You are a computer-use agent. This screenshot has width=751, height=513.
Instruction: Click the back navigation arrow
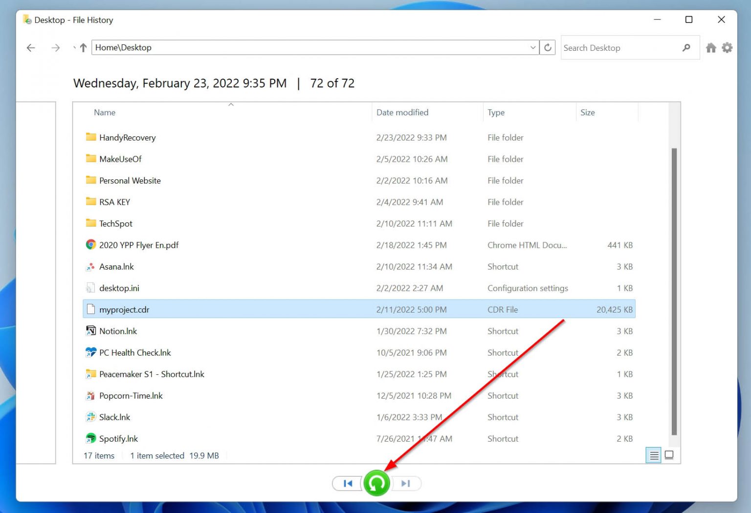coord(31,47)
